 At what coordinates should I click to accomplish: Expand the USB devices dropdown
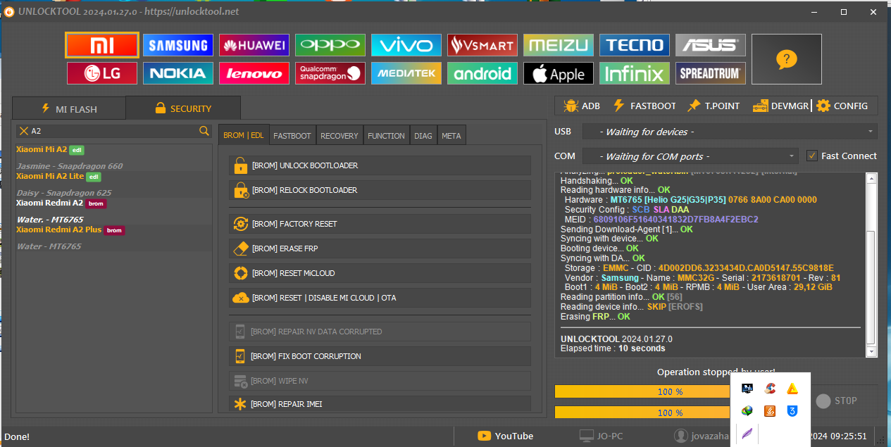pos(871,132)
